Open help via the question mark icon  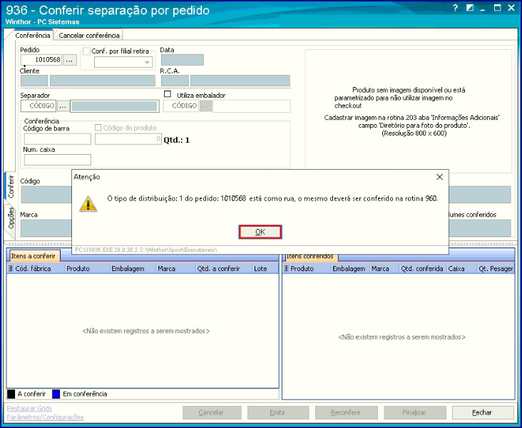click(456, 8)
